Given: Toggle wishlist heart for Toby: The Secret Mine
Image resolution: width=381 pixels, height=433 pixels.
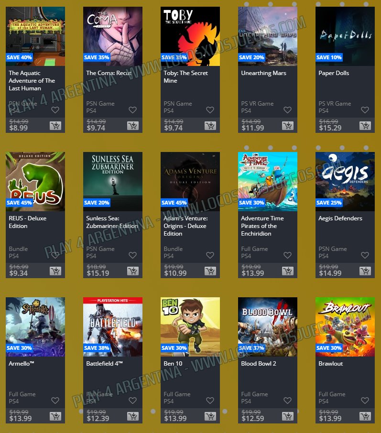Looking at the screenshot, I should (x=210, y=110).
